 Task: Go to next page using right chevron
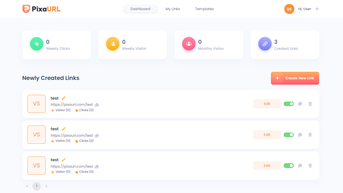point(47,186)
